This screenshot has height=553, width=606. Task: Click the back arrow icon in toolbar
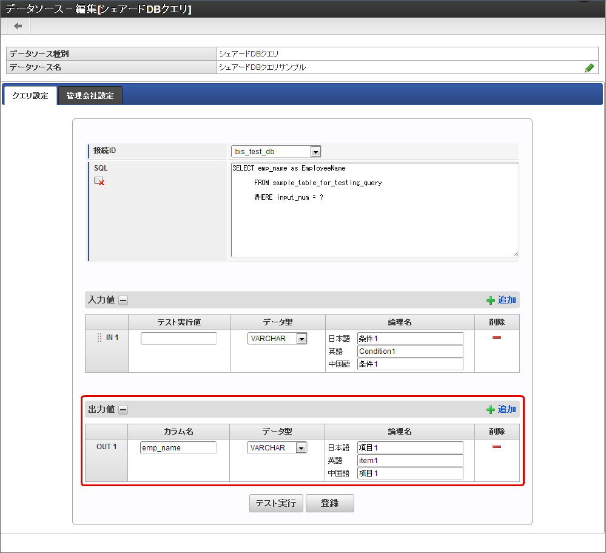tap(18, 25)
